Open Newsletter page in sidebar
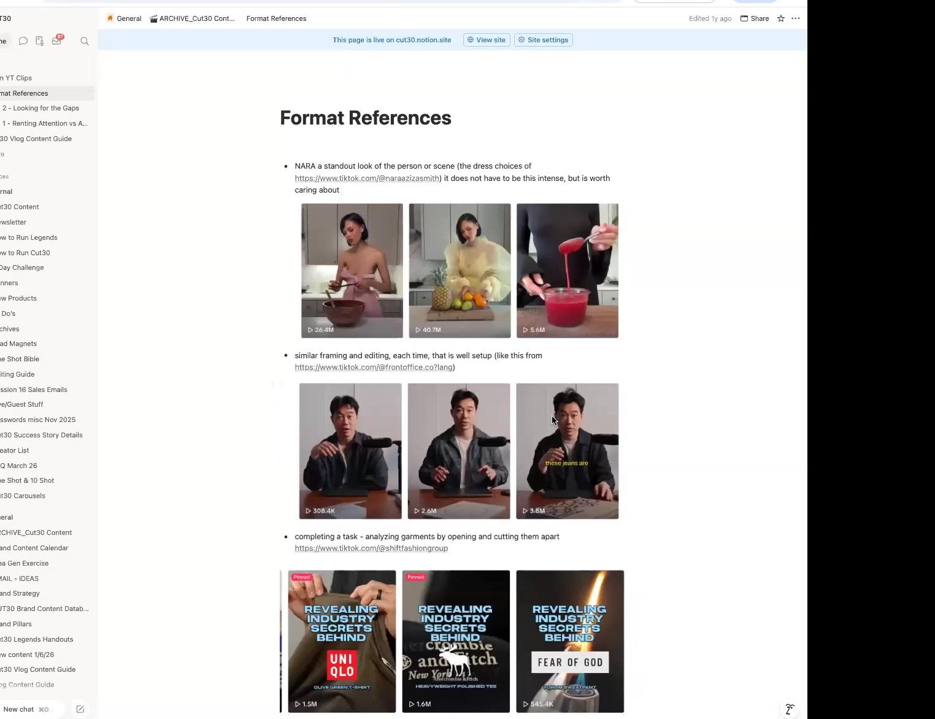The image size is (935, 719). [47, 222]
